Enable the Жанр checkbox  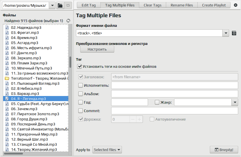[x=157, y=102]
